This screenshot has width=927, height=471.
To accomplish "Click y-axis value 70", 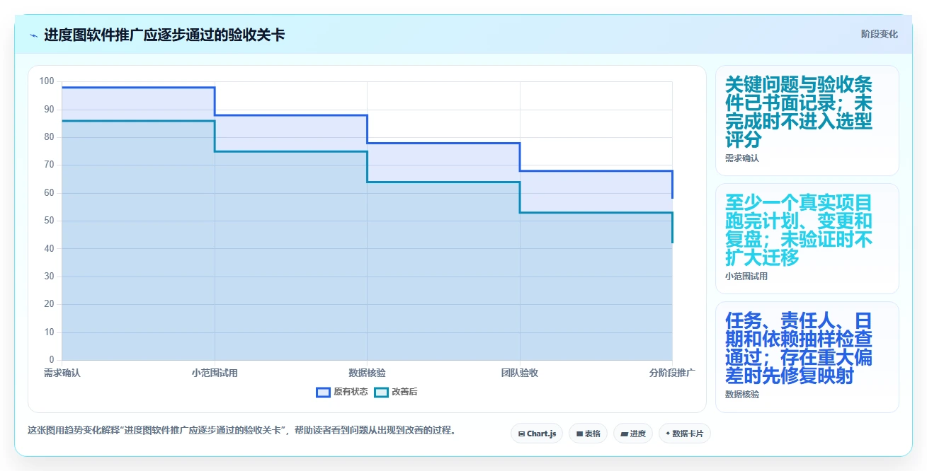I will [49, 165].
